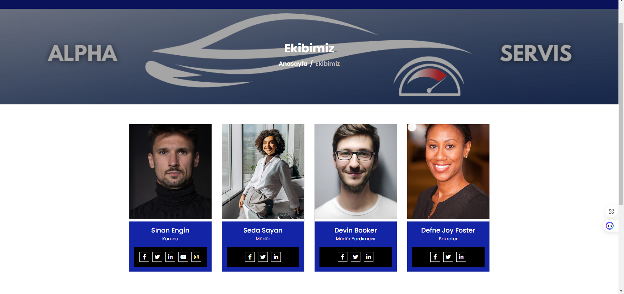Open Sinan Engin's LinkedIn icon
Screen dimensions: 624x294
pyautogui.click(x=170, y=257)
